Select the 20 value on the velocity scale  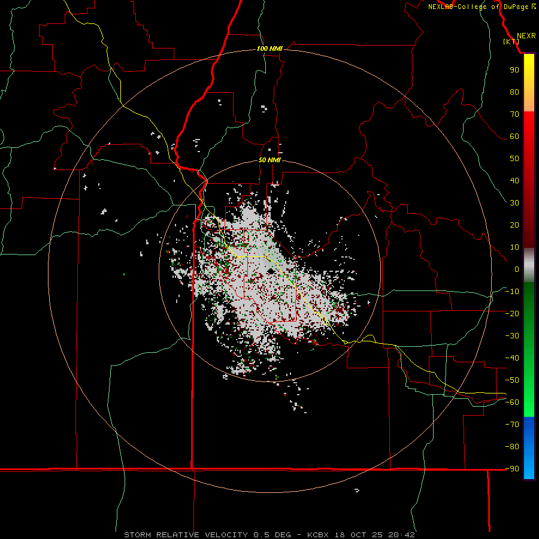(x=514, y=225)
